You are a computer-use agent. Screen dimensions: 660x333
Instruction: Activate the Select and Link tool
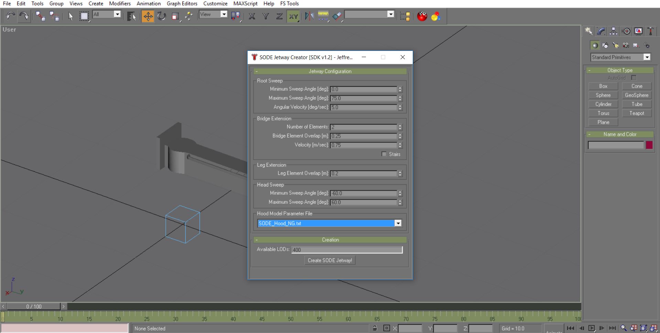[40, 16]
